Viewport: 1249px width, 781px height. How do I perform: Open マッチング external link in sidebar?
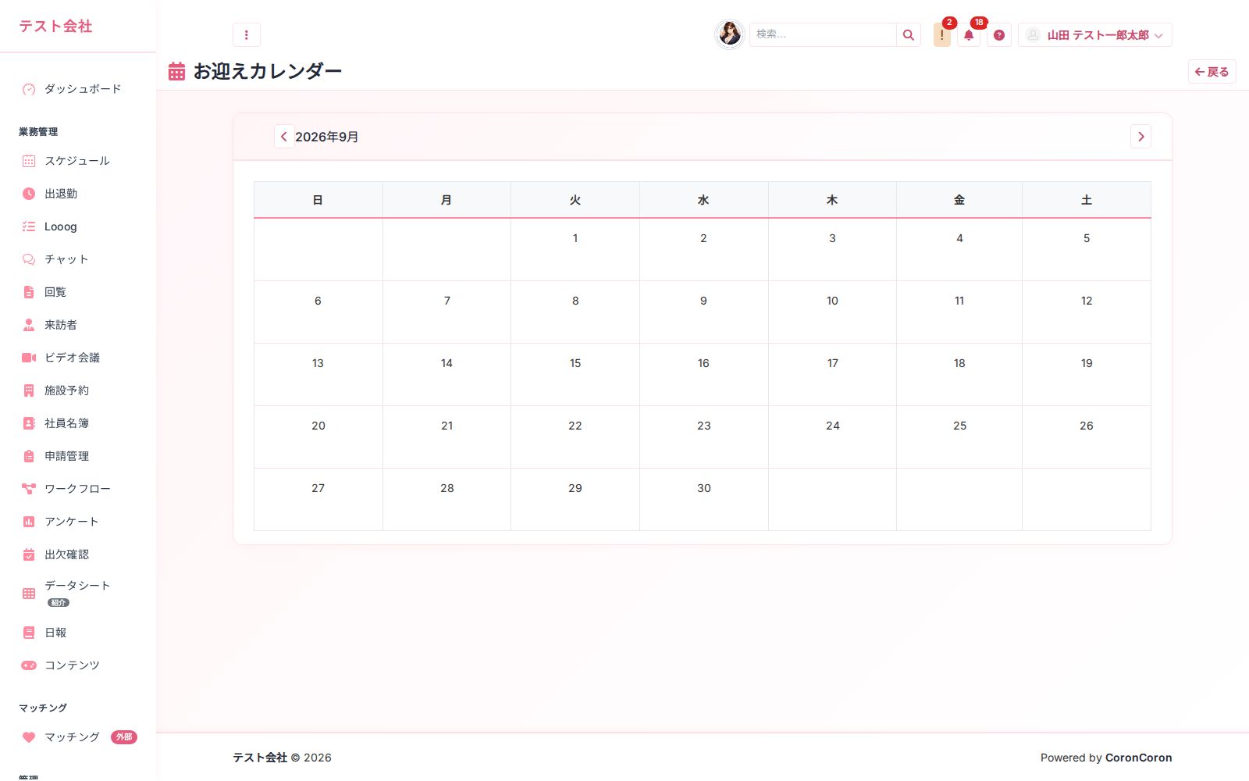tap(78, 737)
